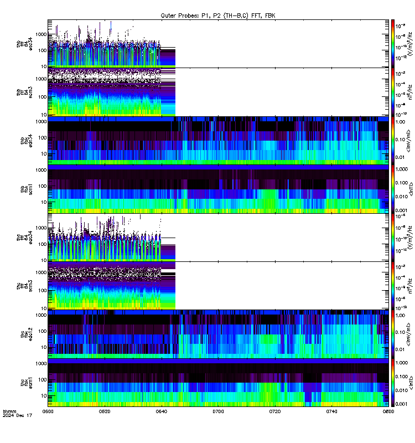
Task: Select the 0720 time axis label
Action: 274,411
